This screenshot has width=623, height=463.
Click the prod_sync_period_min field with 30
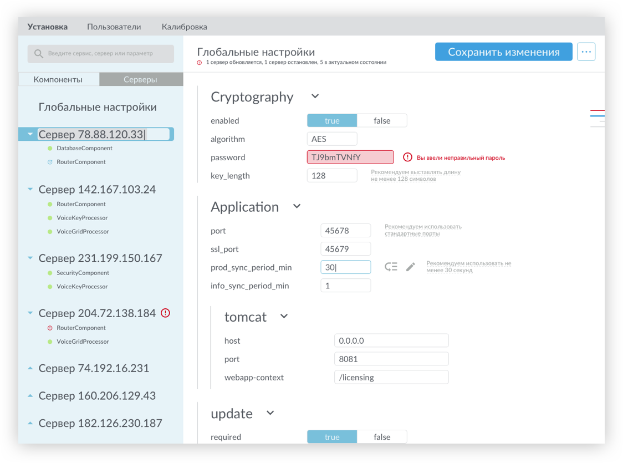tap(346, 267)
